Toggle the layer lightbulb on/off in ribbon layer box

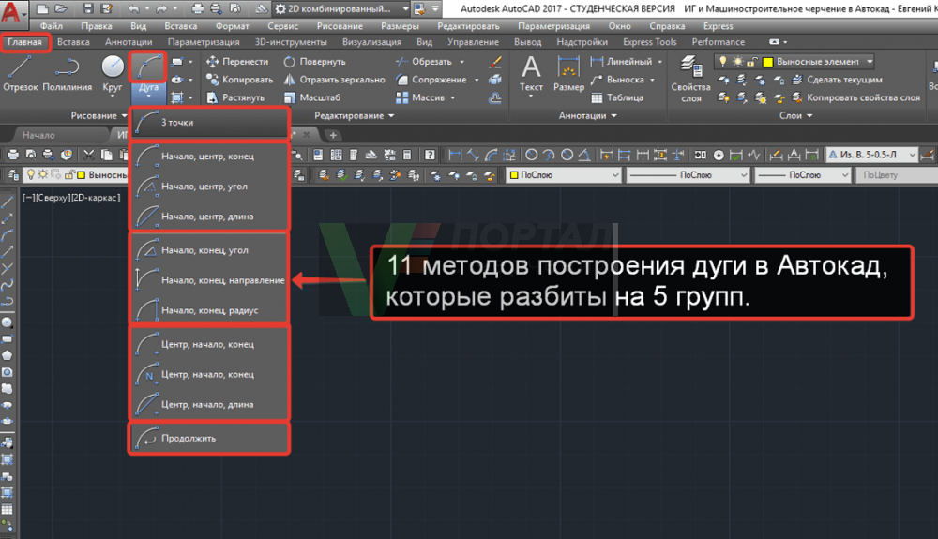pyautogui.click(x=722, y=62)
